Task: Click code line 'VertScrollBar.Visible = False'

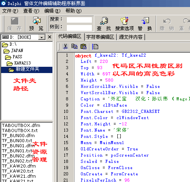Action: tap(120, 93)
